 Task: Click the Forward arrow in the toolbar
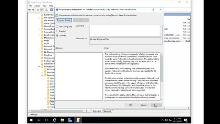pos(33,10)
